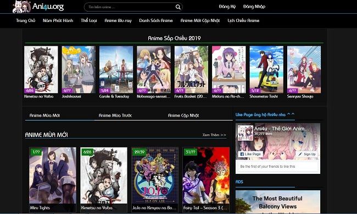Switch to Anime Cập Nhật tab
This screenshot has height=214, width=357.
click(x=183, y=116)
